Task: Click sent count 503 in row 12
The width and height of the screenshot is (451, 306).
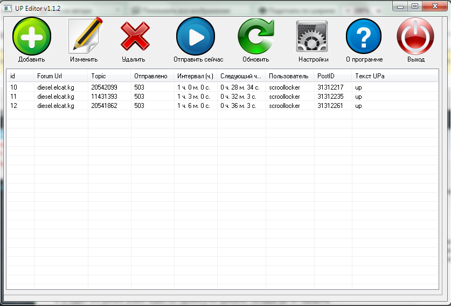Action: [x=139, y=106]
